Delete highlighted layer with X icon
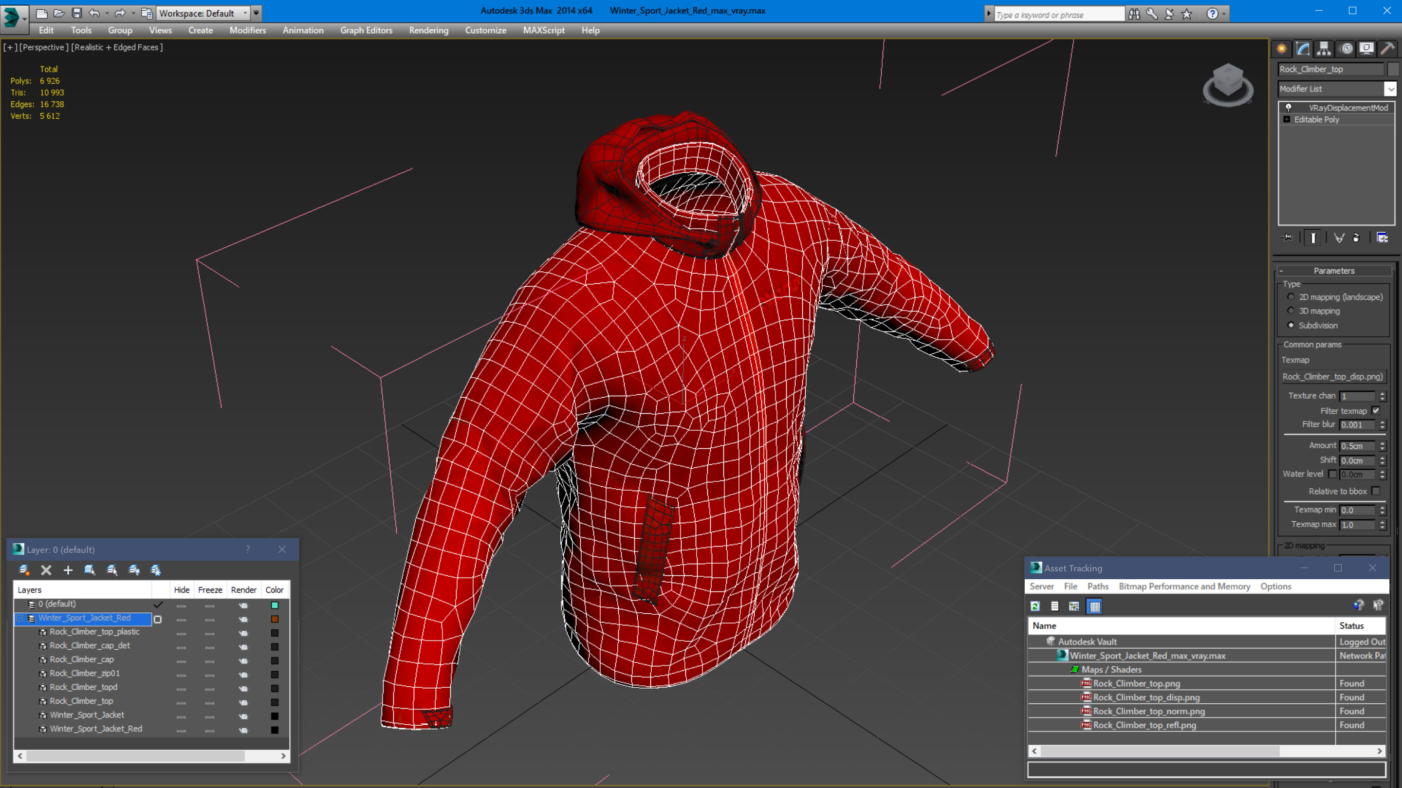 [x=46, y=570]
